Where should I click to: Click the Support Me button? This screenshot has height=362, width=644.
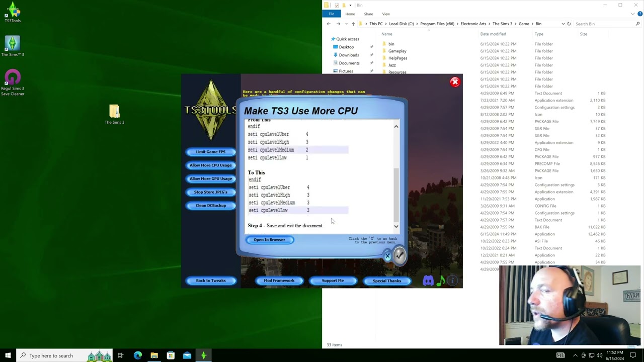coord(333,281)
